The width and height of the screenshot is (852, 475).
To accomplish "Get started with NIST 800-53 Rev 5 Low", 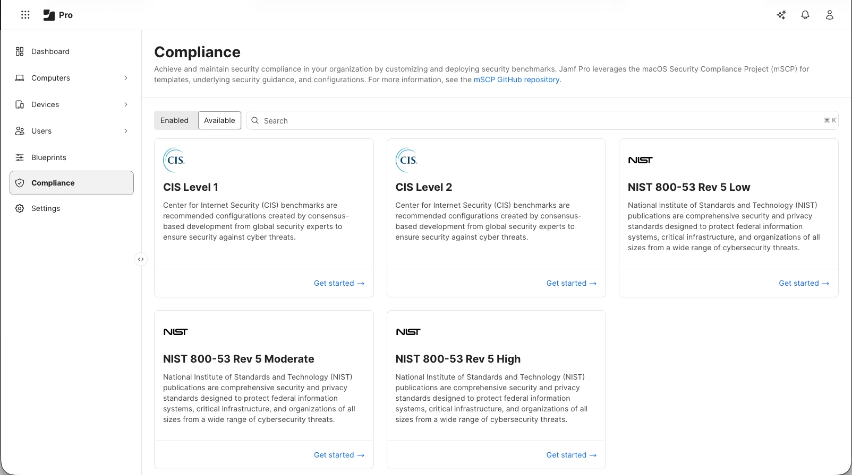I will click(804, 283).
